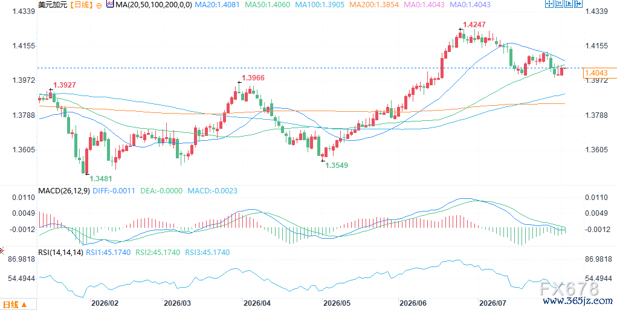Click the RSI(14,14,14) indicator label
617x310 pixels.
point(60,252)
